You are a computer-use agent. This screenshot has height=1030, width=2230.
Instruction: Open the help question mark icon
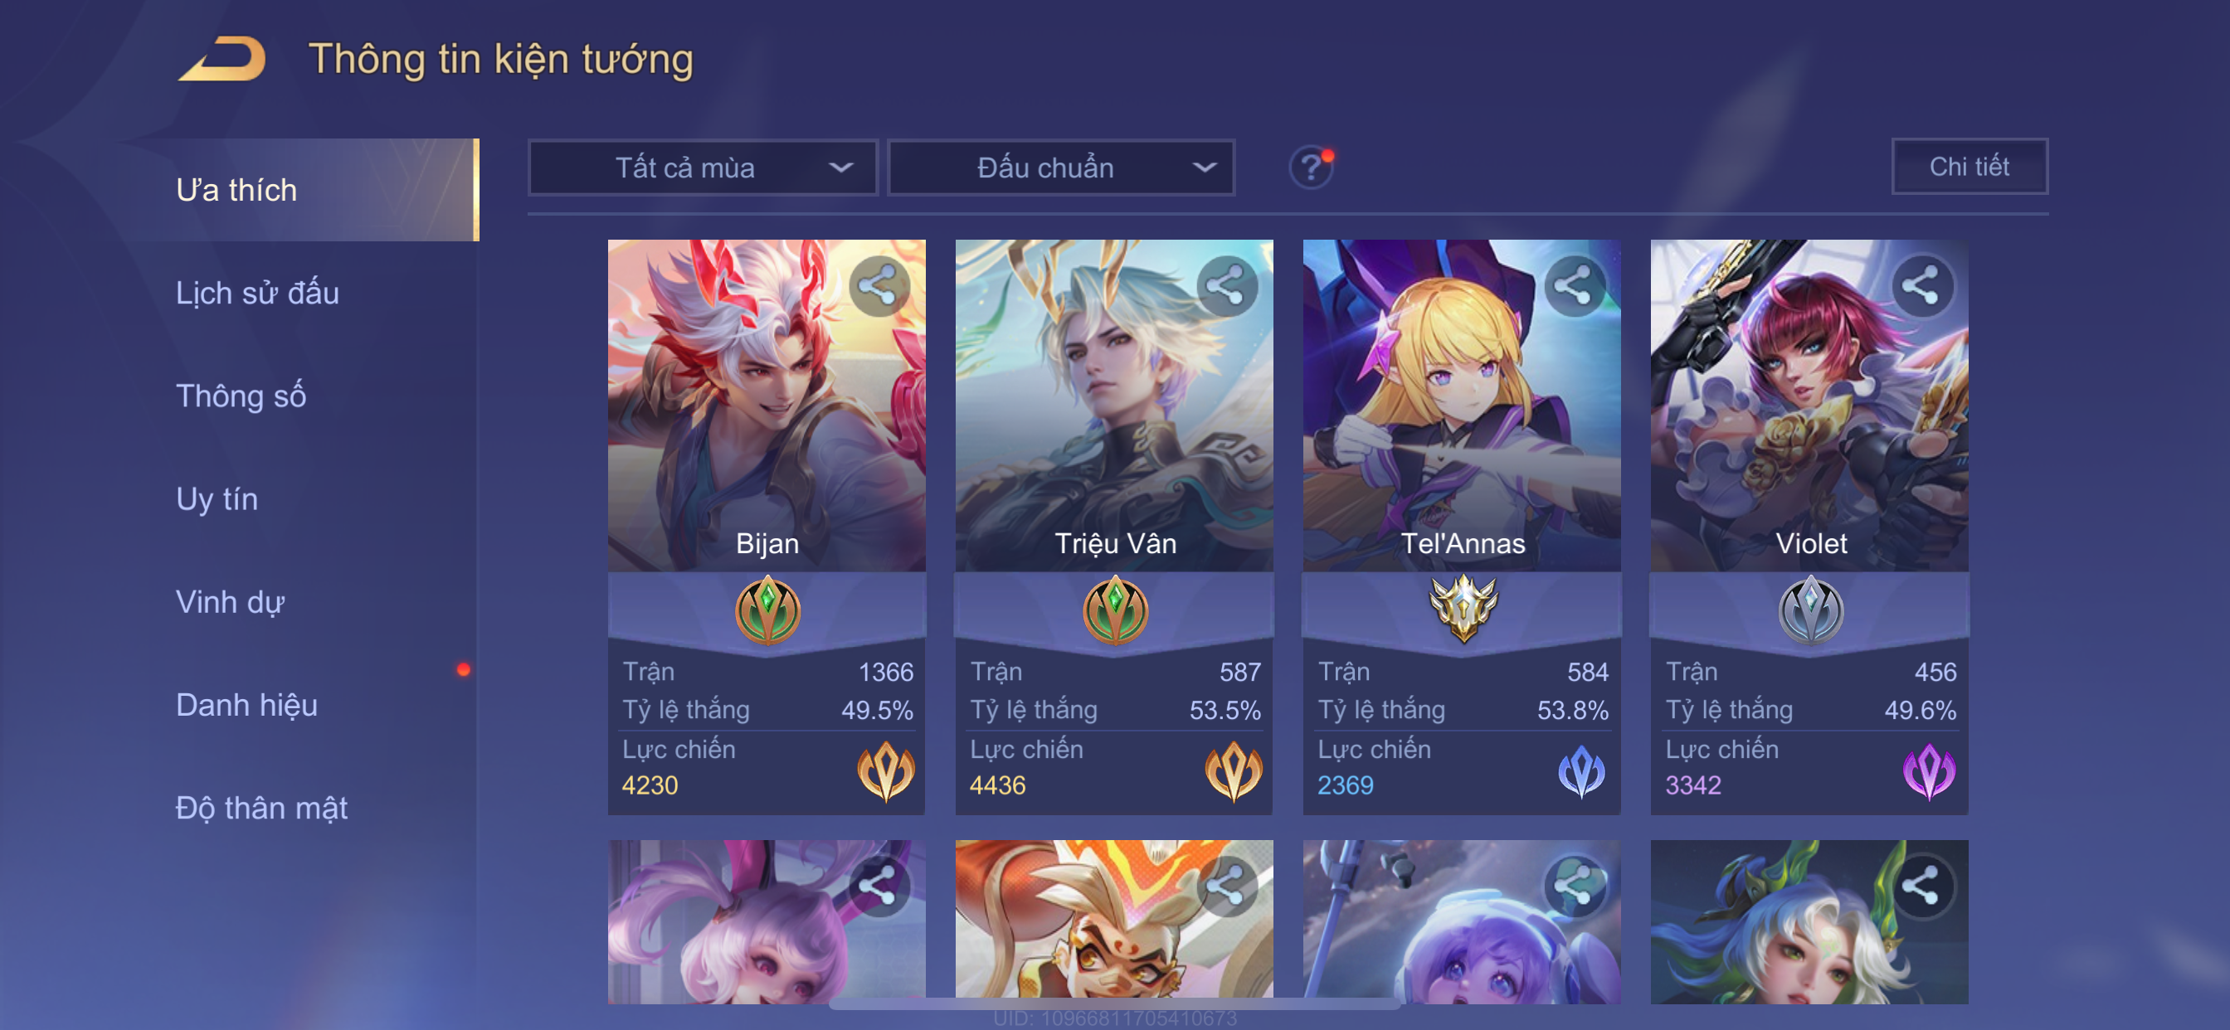[1311, 166]
